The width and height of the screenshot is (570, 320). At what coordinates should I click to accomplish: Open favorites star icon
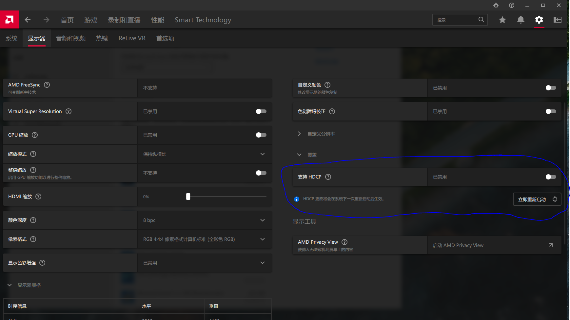coord(502,20)
